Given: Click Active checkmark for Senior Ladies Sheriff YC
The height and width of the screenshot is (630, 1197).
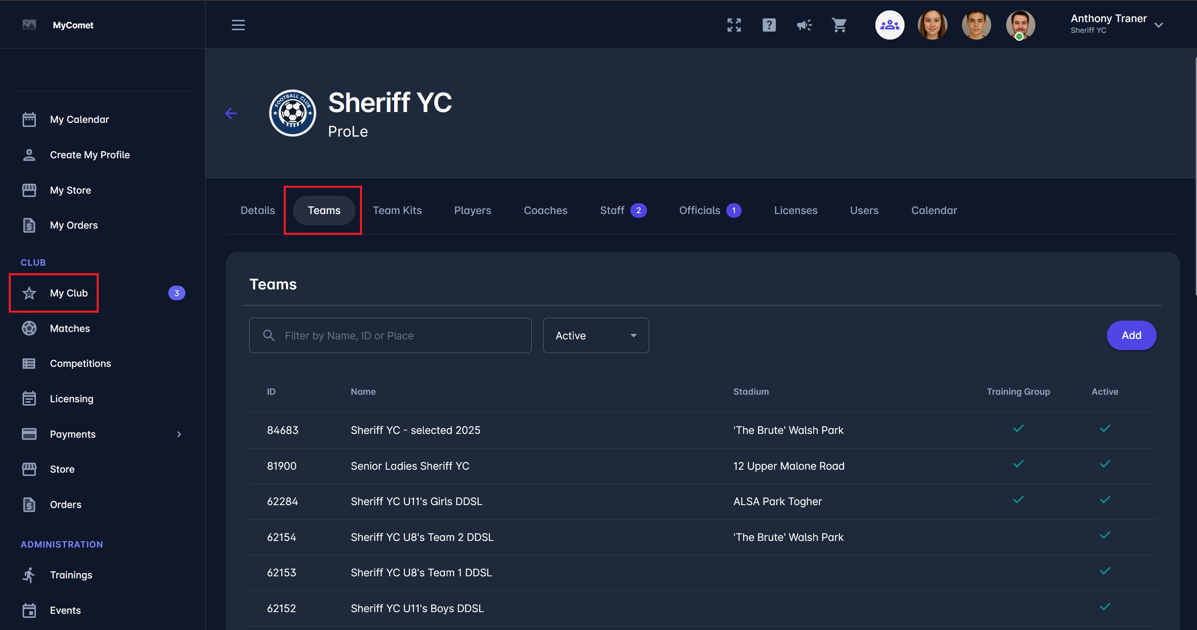Looking at the screenshot, I should [1105, 464].
